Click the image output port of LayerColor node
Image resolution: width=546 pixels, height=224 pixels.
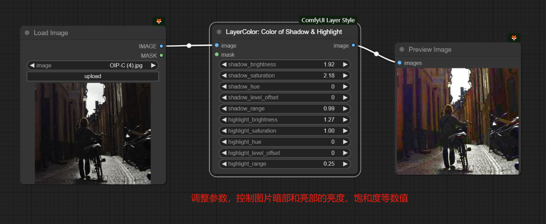point(353,45)
